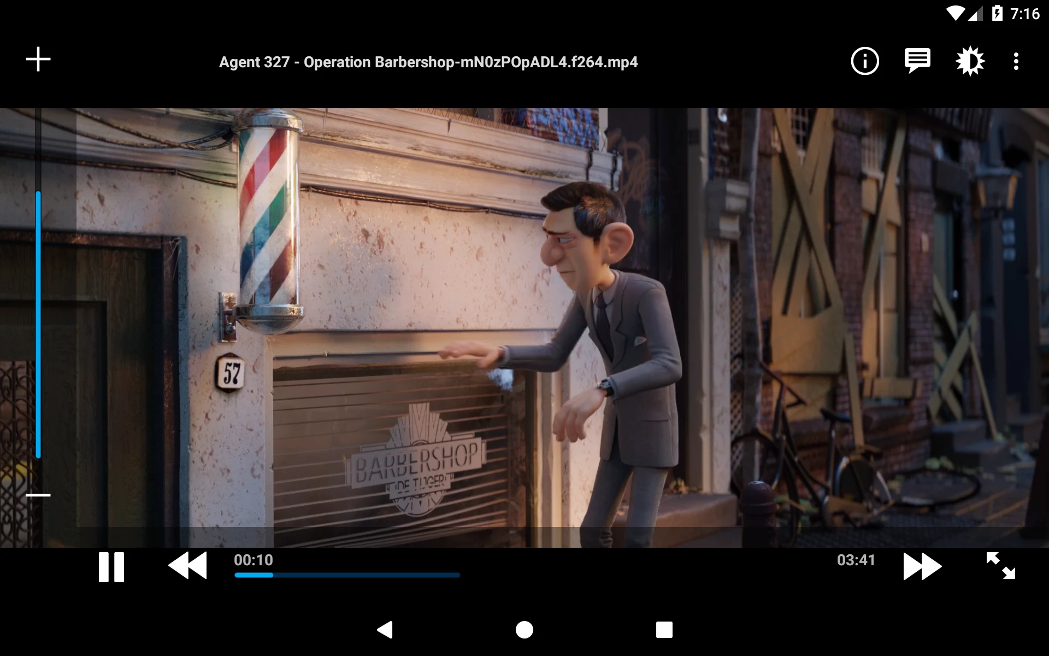Click the vertical blue level slider
Screen dimensions: 1049x656
[38, 324]
